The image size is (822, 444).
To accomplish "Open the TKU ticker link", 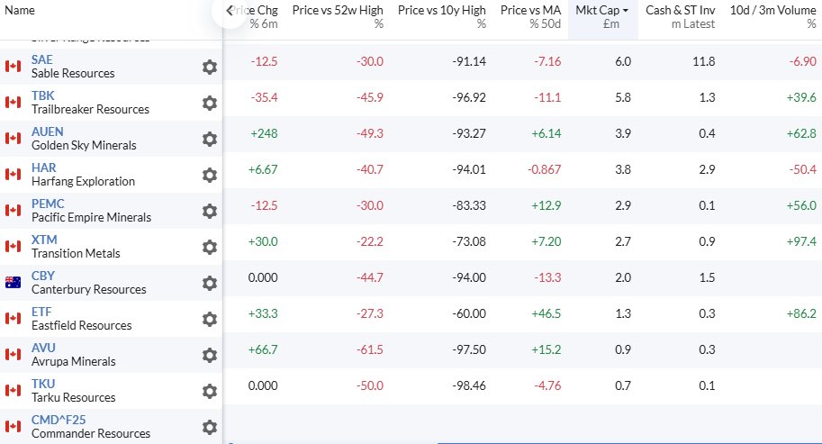I will [43, 385].
